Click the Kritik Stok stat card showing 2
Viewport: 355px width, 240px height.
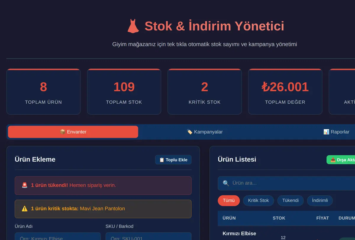click(x=205, y=91)
